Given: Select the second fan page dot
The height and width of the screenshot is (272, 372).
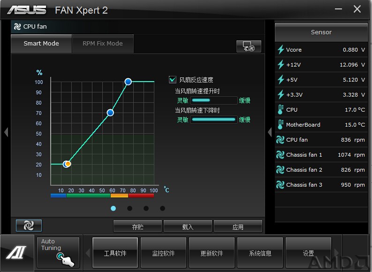Looking at the screenshot, I should 129,208.
